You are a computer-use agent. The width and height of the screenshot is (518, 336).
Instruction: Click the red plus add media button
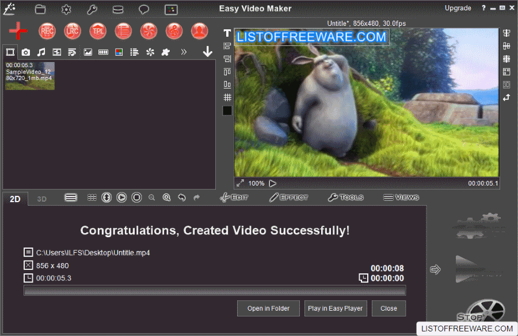18,31
